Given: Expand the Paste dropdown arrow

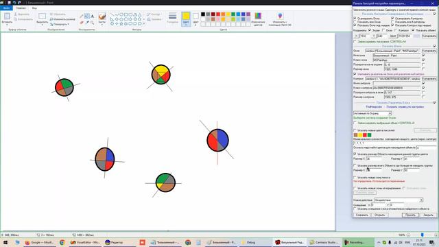Looking at the screenshot, I should tap(7, 25).
